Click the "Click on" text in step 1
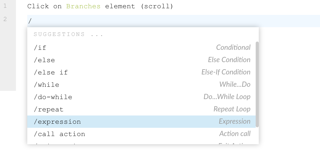The width and height of the screenshot is (320, 155). click(45, 6)
